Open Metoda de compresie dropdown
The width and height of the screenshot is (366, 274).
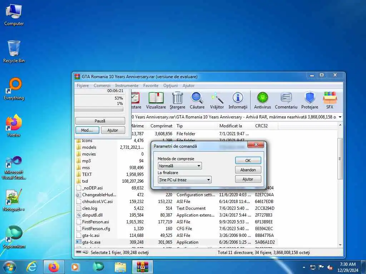point(180,166)
